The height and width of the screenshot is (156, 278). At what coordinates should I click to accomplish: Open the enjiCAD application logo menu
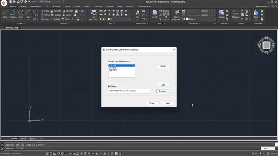tap(3, 3)
